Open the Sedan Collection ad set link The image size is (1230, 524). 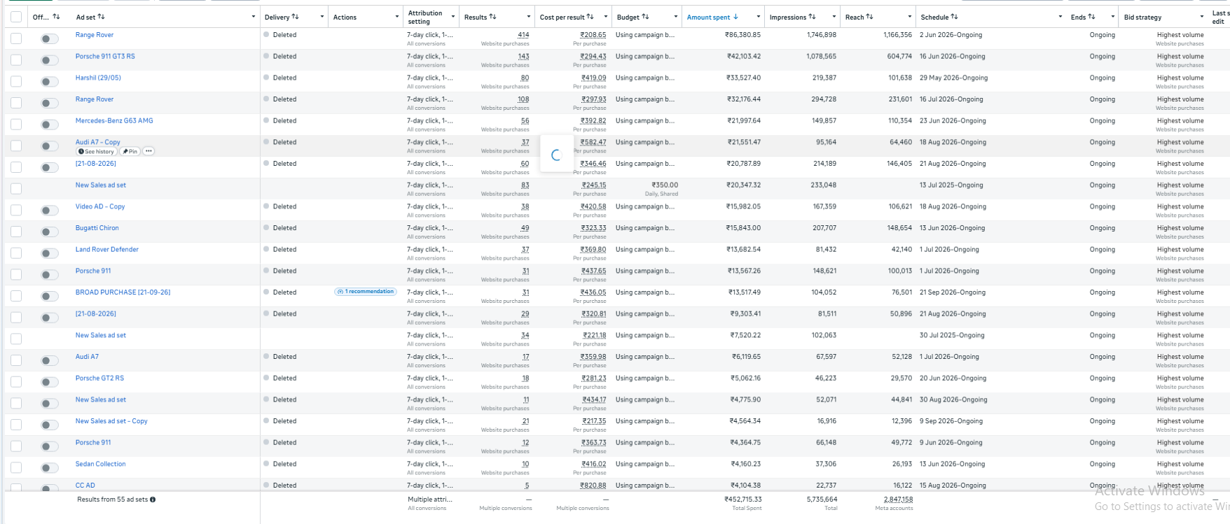(101, 464)
